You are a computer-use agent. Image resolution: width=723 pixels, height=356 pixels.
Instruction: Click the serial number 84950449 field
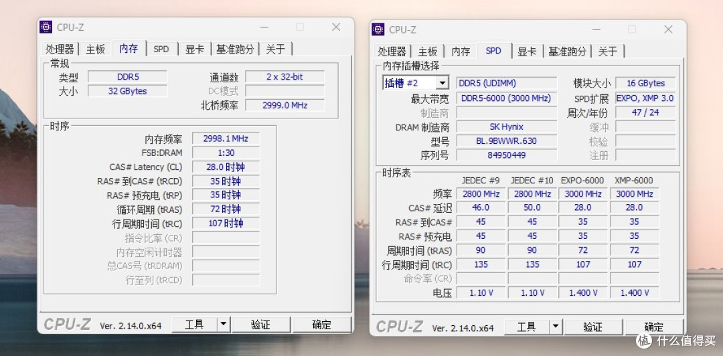pos(507,155)
